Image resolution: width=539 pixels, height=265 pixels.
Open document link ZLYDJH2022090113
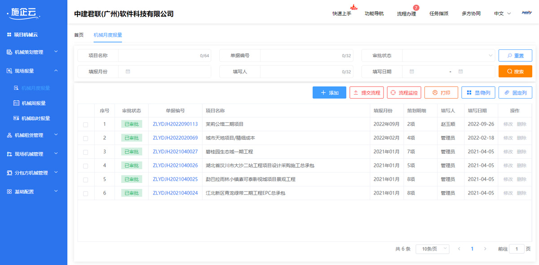[175, 124]
